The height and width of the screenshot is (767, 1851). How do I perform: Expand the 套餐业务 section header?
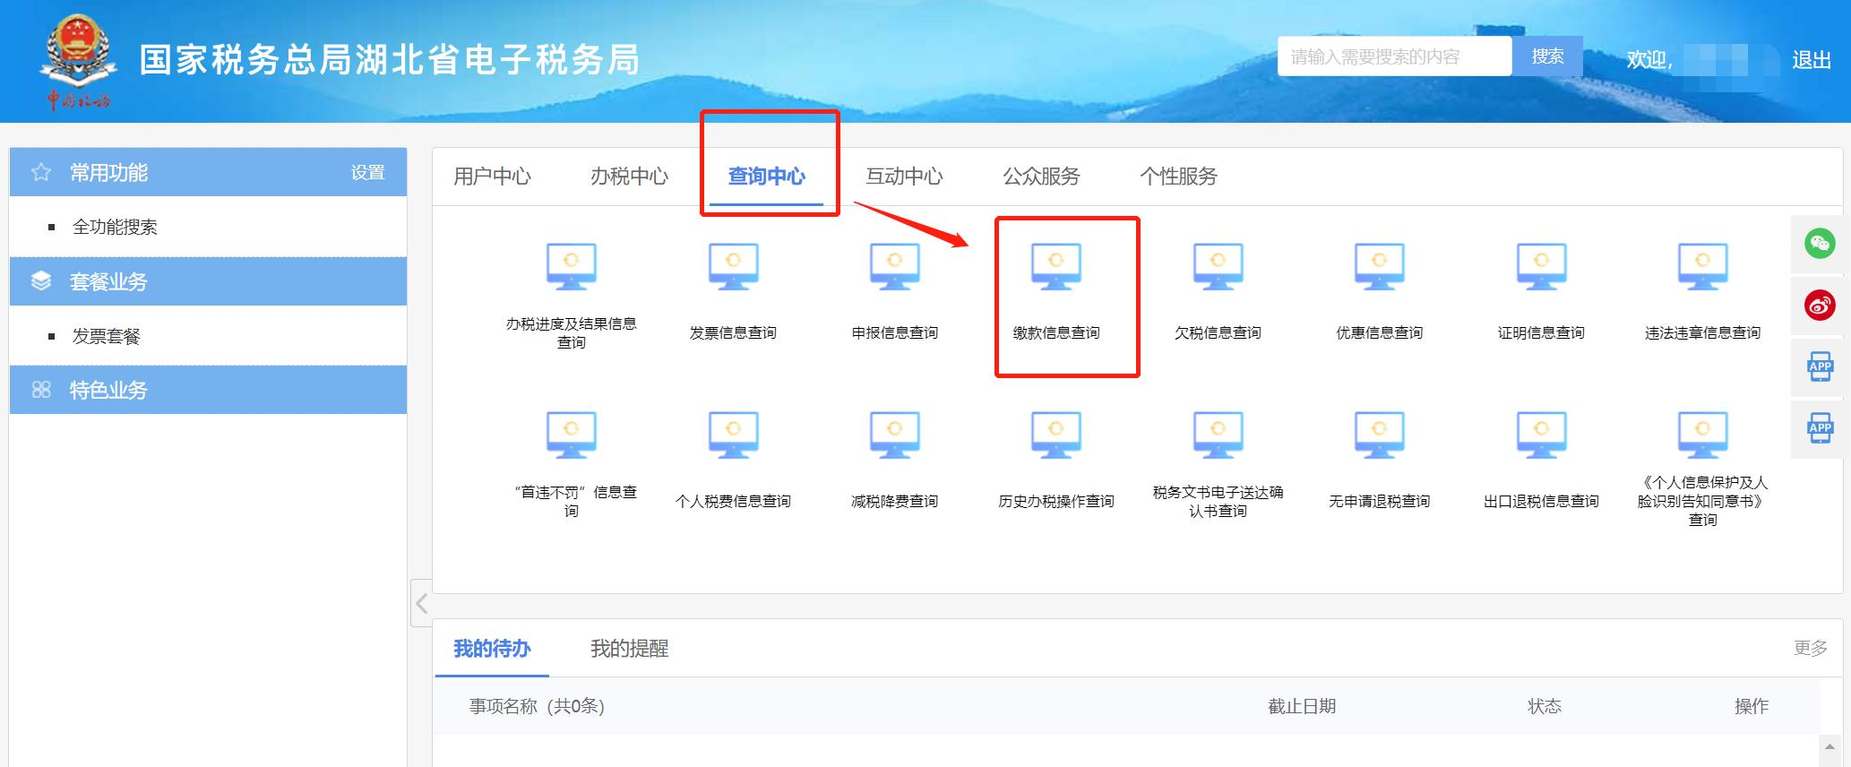pyautogui.click(x=208, y=281)
